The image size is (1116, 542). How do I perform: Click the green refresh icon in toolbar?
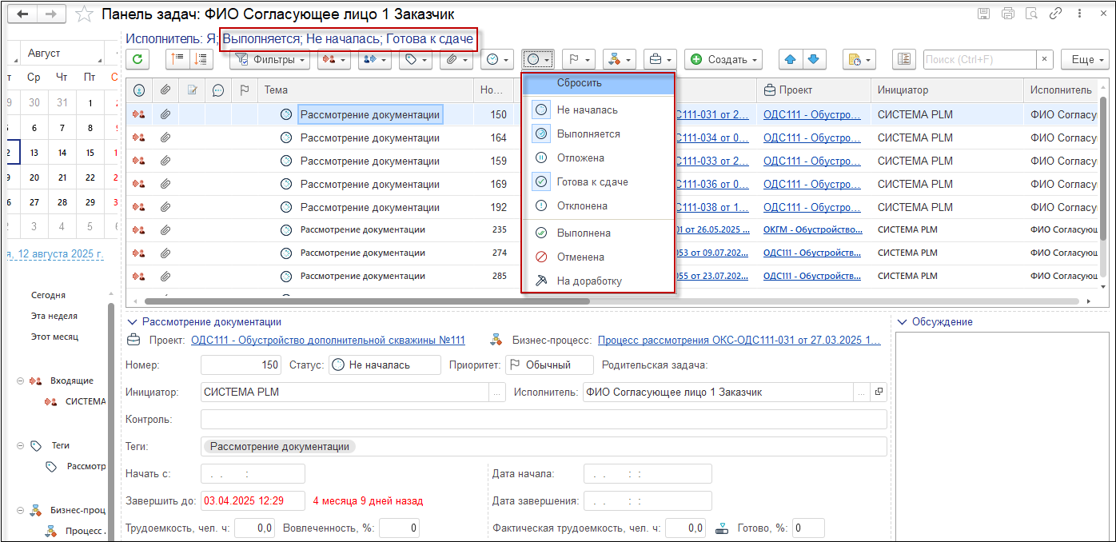point(138,60)
